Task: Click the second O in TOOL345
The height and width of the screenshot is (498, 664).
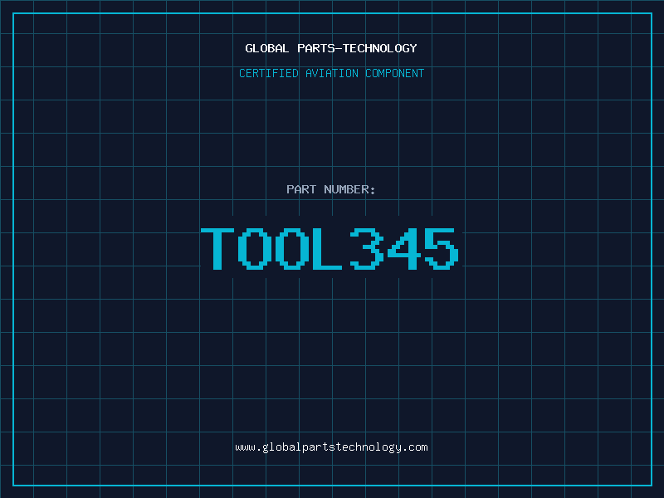Action: [x=291, y=249]
